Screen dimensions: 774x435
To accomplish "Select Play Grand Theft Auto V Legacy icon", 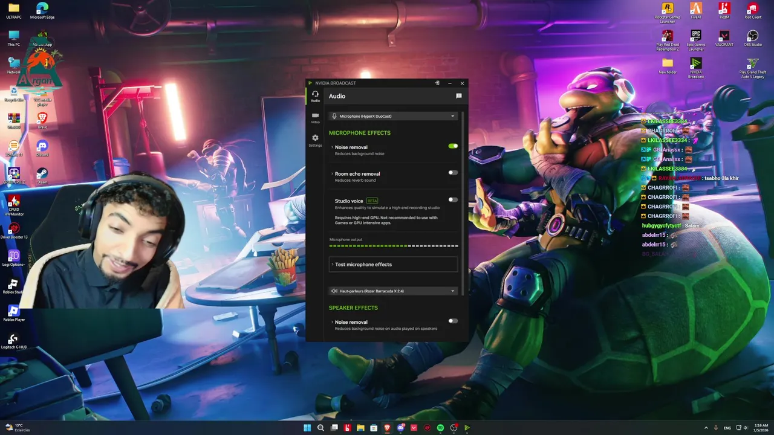I will 753,68.
